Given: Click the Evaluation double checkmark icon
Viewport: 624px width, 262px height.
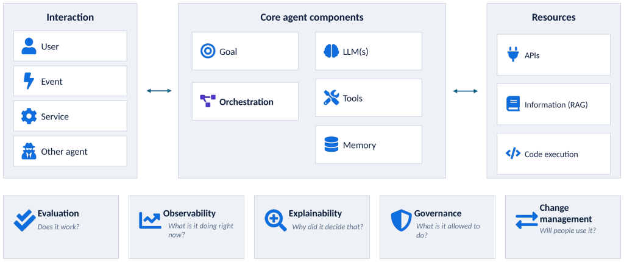Looking at the screenshot, I should (24, 220).
